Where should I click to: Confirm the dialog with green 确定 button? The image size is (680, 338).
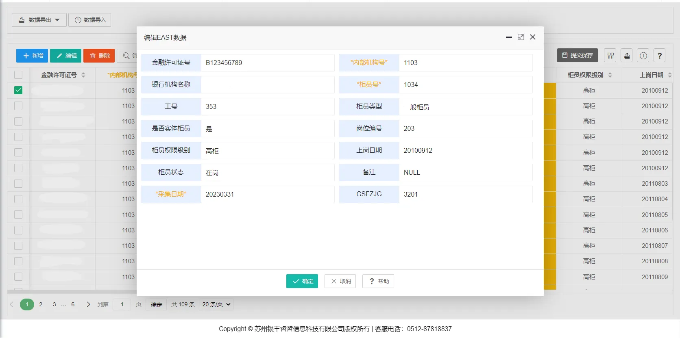(x=302, y=281)
